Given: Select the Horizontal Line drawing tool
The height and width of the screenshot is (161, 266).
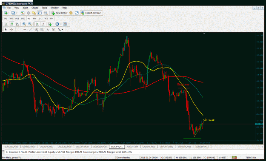Looking at the screenshot, I should click(x=25, y=30).
